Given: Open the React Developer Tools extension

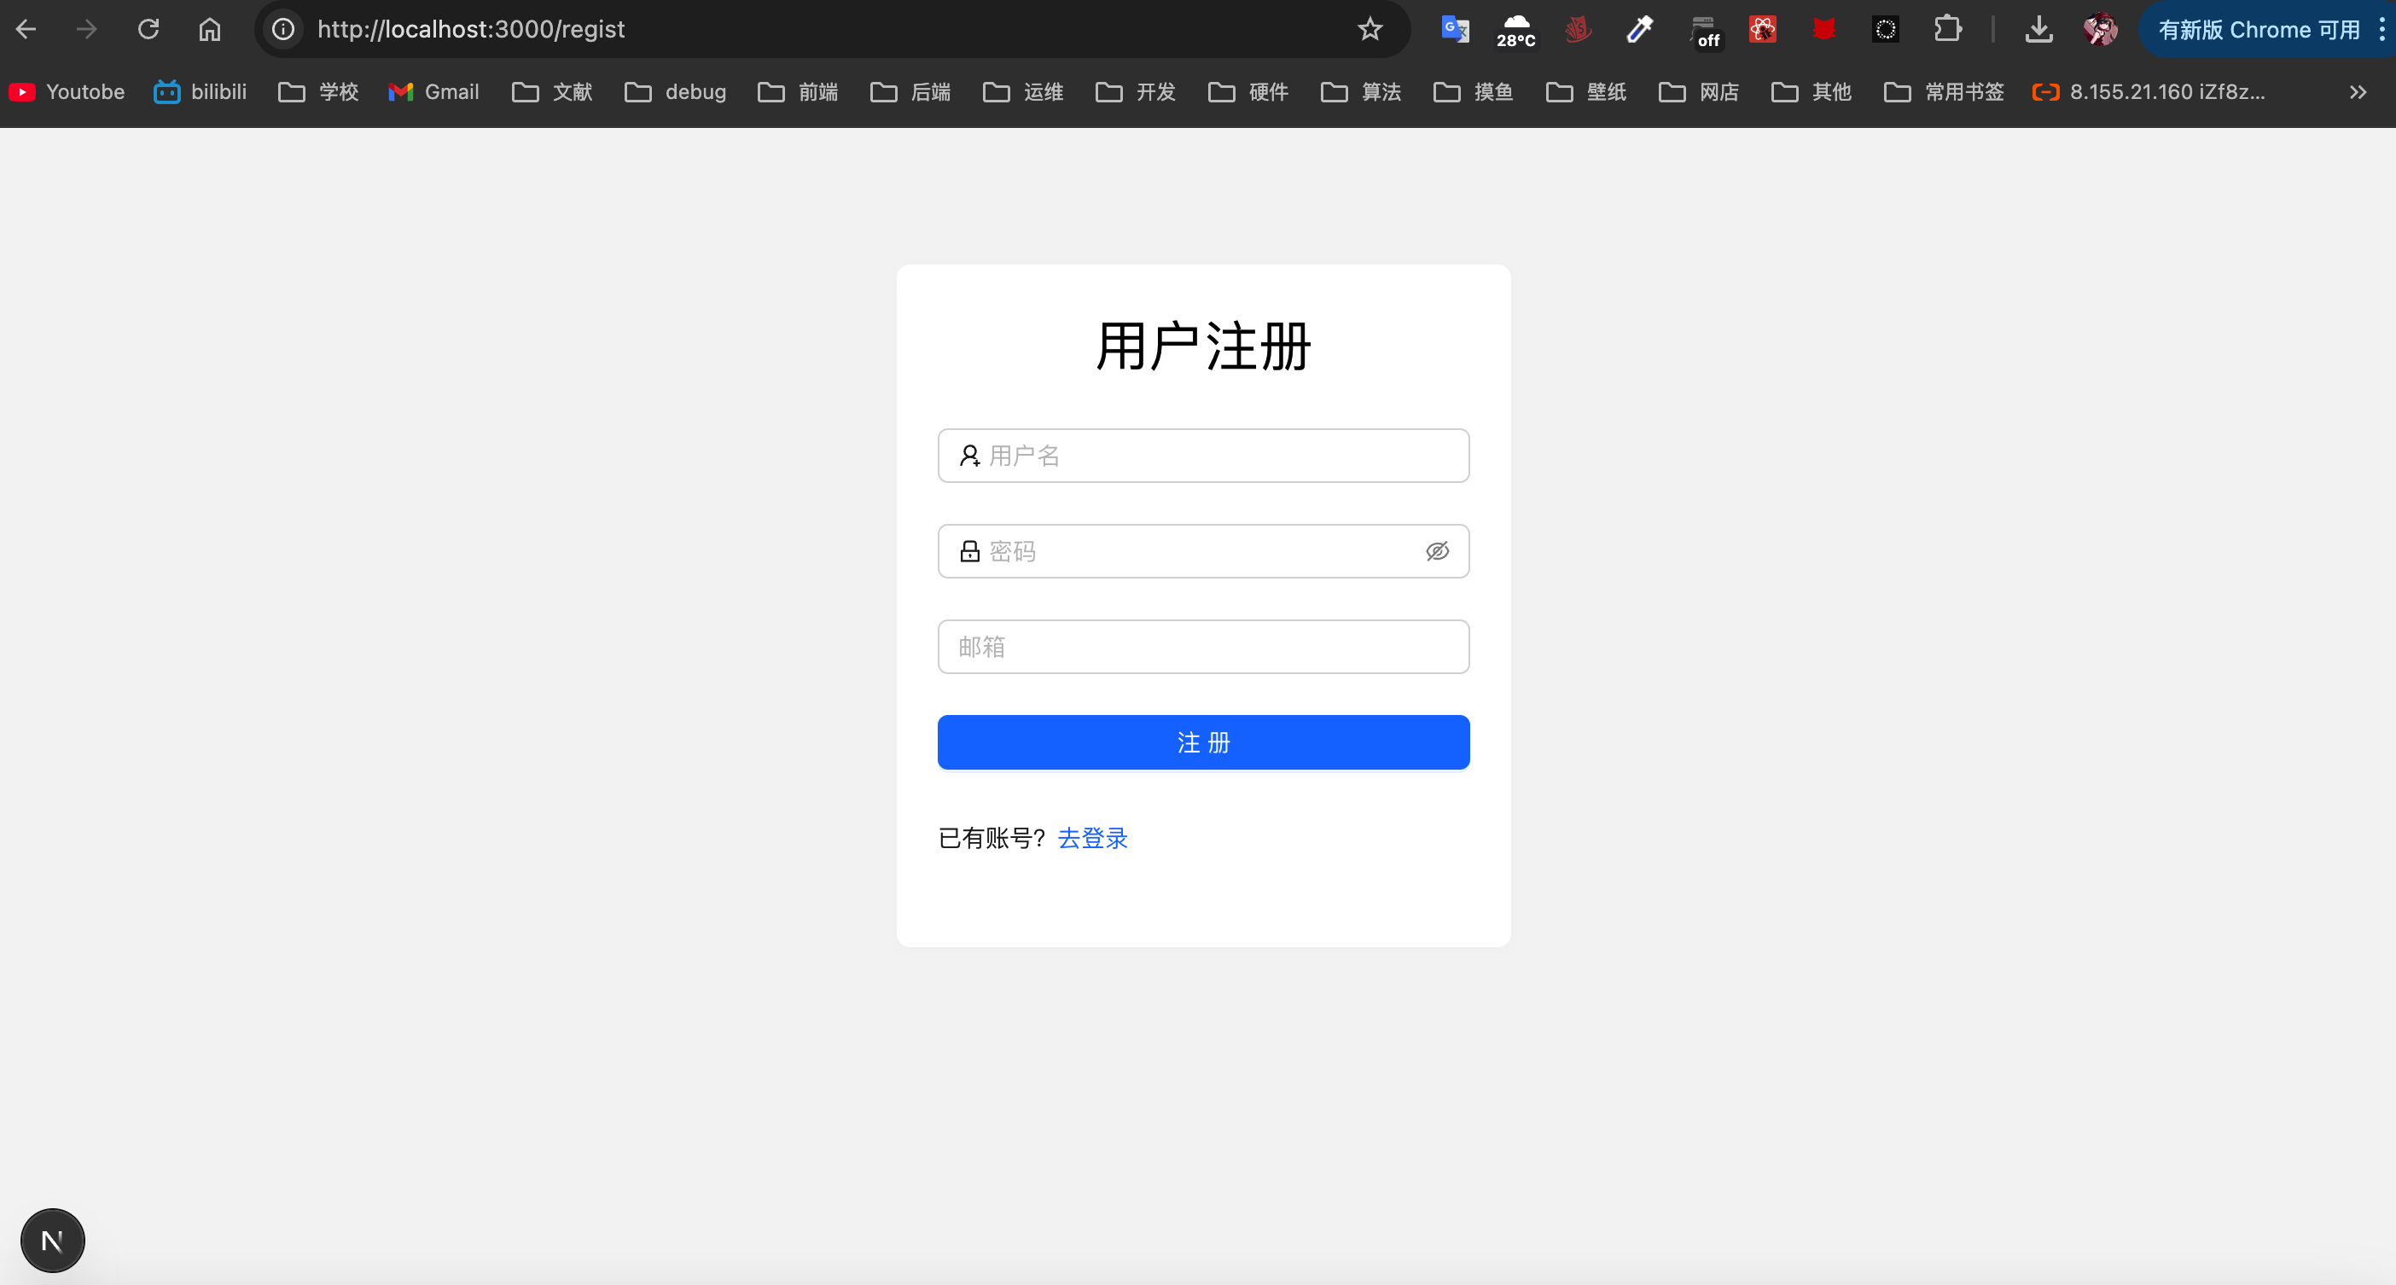Looking at the screenshot, I should click(1762, 30).
